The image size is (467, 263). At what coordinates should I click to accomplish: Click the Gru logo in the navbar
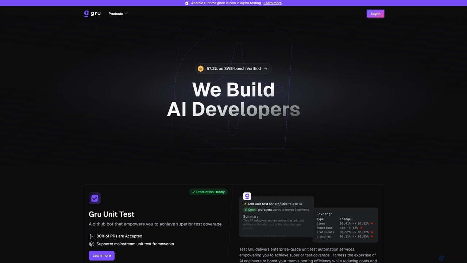click(x=92, y=14)
